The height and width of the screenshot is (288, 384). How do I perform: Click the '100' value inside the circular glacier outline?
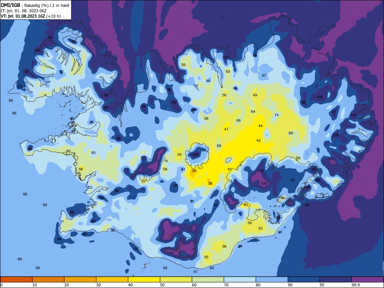195,154
